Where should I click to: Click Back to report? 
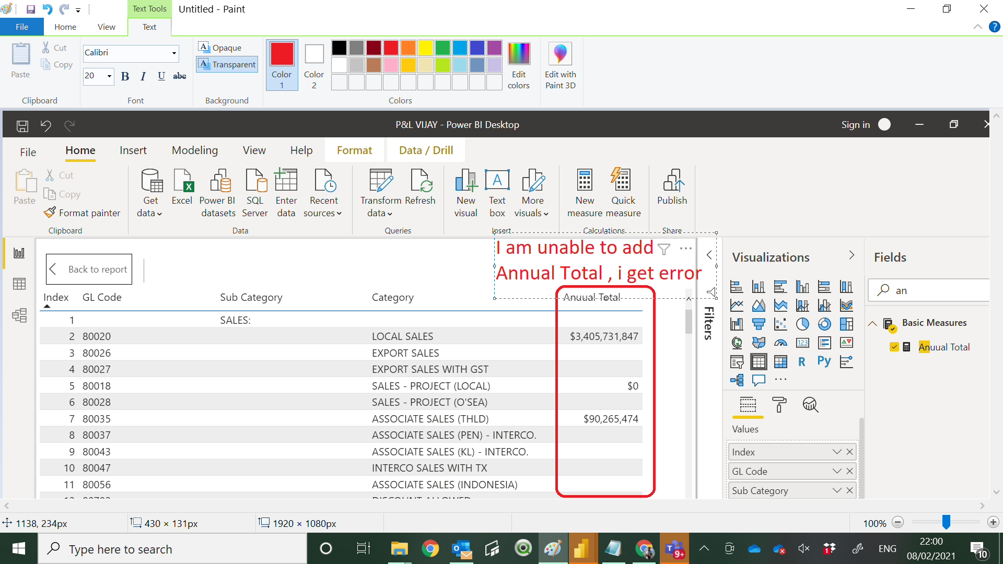pos(89,269)
